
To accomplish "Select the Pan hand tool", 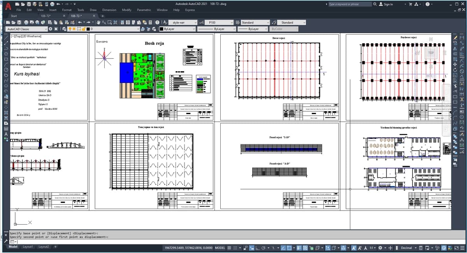I will [x=99, y=23].
